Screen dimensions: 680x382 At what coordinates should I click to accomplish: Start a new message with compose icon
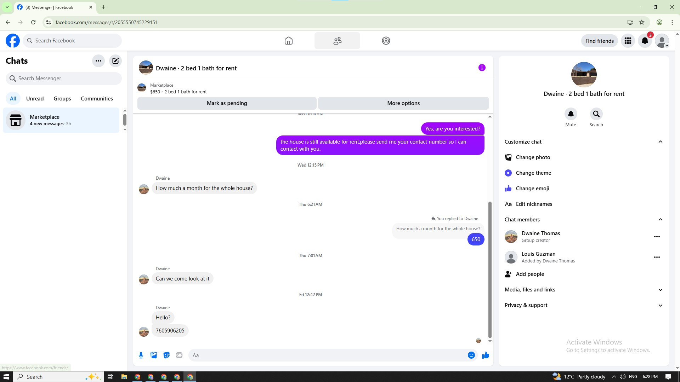pyautogui.click(x=115, y=61)
